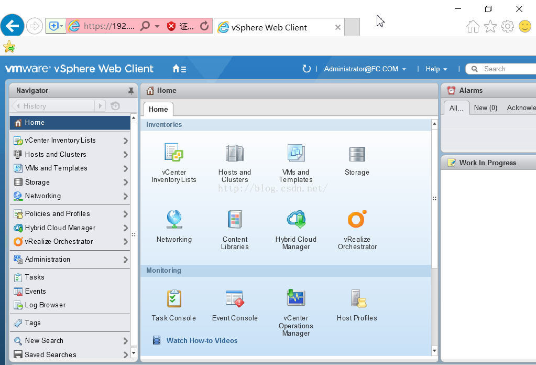Open Administrator@FC.COM user dropdown
This screenshot has height=365, width=536.
coord(365,69)
